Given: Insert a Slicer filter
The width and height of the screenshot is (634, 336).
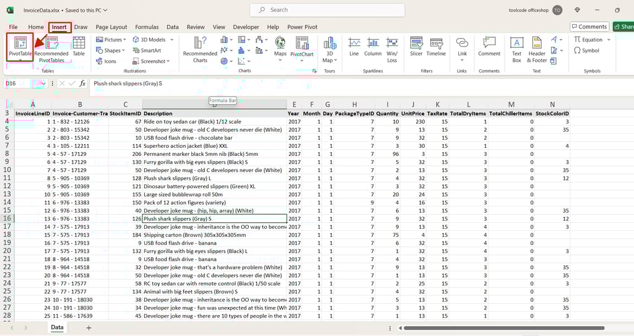Looking at the screenshot, I should click(416, 46).
